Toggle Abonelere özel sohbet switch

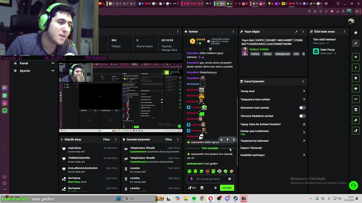click(302, 108)
